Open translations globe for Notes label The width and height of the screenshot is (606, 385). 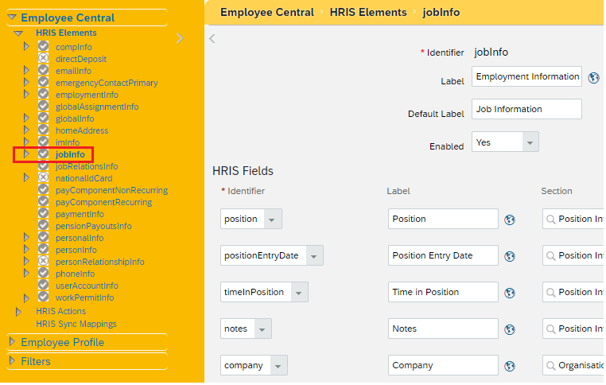point(510,329)
